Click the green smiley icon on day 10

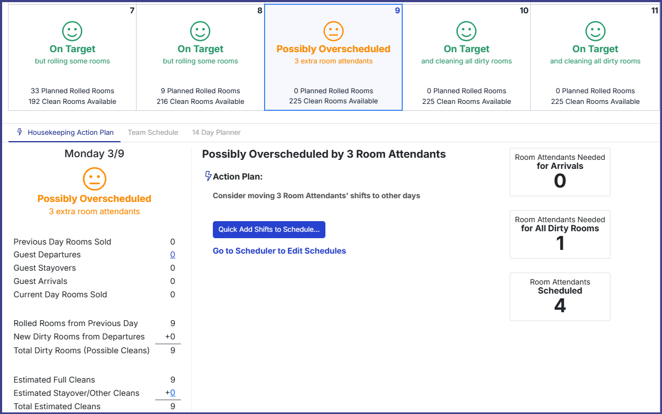coord(466,31)
